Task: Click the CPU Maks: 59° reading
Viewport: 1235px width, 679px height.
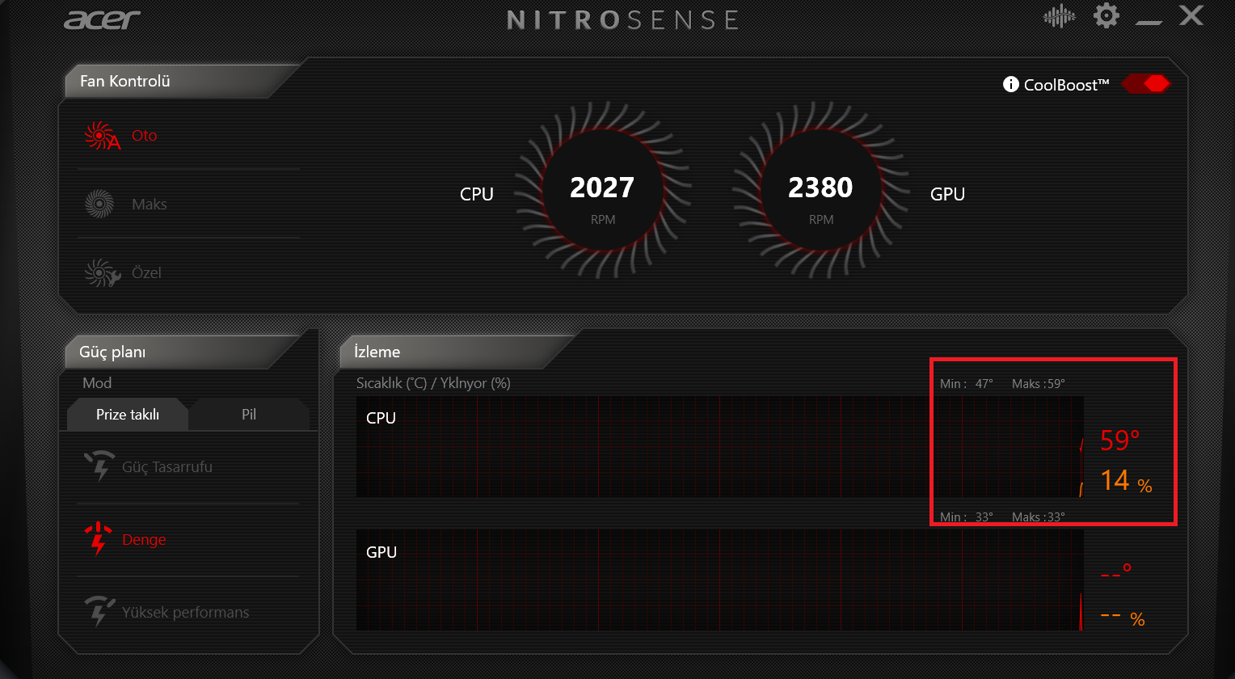Action: 1039,384
